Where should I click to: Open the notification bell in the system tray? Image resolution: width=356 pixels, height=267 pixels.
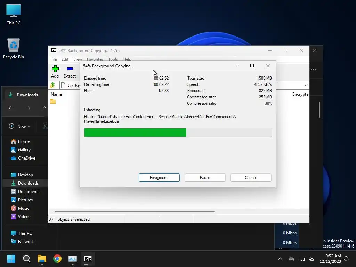tap(346, 259)
